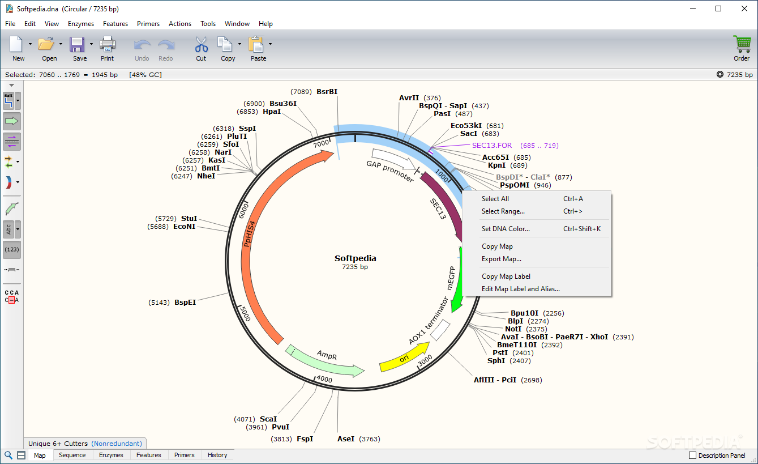Viewport: 758px width, 464px height.
Task: Click the magnifier search icon at bottom left
Action: 8,456
